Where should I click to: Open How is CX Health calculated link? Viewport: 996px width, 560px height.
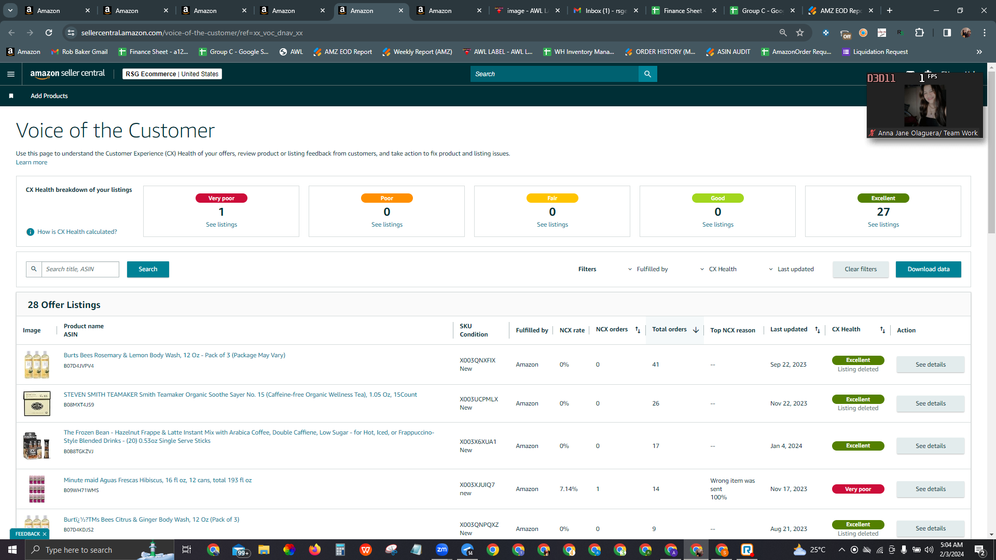[x=77, y=232]
